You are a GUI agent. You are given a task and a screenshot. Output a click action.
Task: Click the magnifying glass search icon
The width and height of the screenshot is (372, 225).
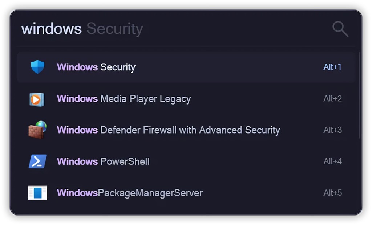340,29
